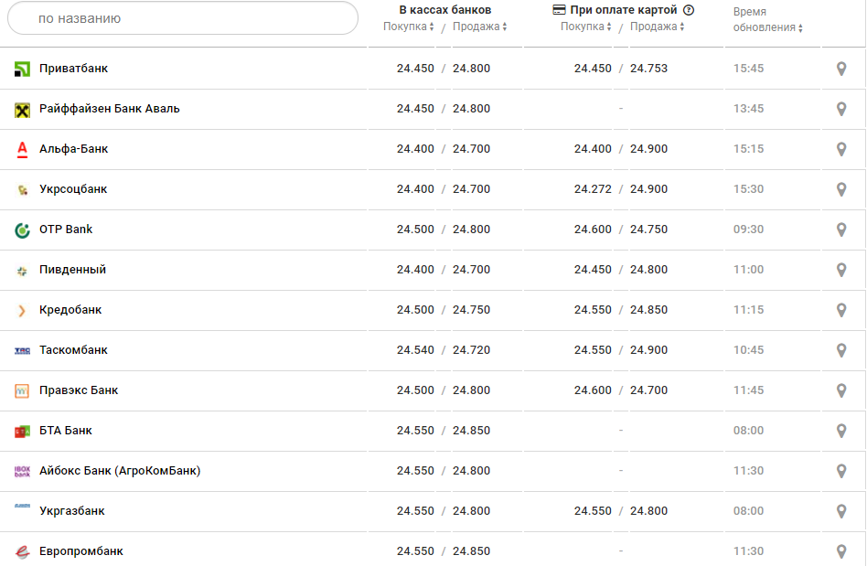Click map marker for Кредобанк row
Viewport: 867px width, 566px height.
[841, 310]
